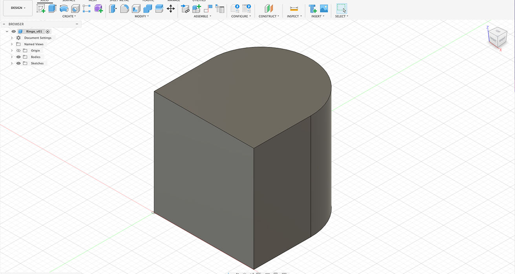Click the chain-link icon in Assemble group
Image resolution: width=515 pixels, height=274 pixels.
pos(185,8)
